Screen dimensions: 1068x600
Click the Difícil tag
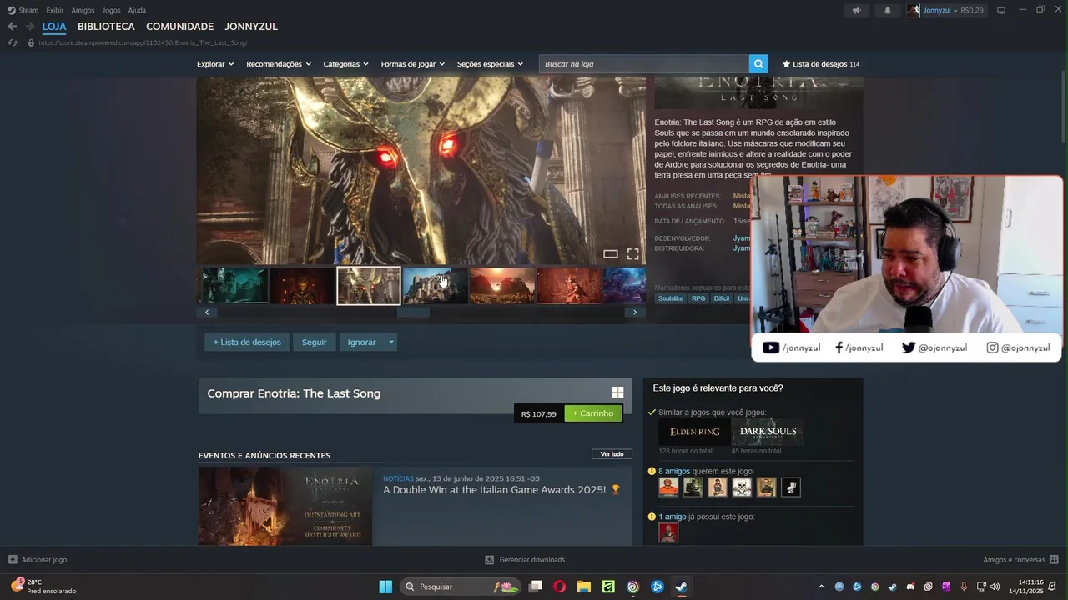click(722, 298)
